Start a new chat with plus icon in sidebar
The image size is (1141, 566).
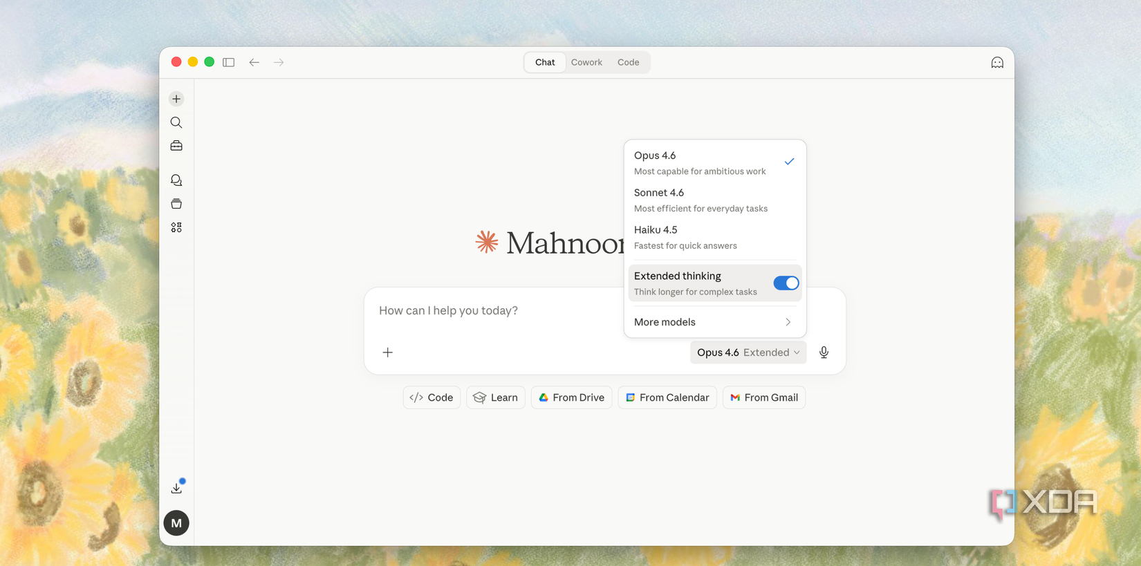(x=176, y=99)
